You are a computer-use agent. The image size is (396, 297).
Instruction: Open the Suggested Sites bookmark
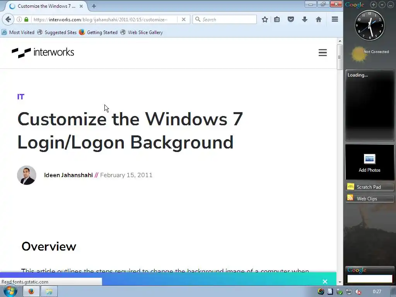(57, 32)
